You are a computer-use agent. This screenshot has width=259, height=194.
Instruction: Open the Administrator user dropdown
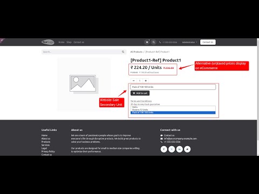pyautogui.click(x=189, y=42)
